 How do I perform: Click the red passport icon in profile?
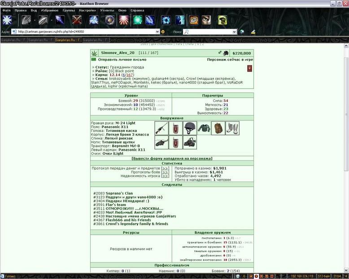click(249, 68)
